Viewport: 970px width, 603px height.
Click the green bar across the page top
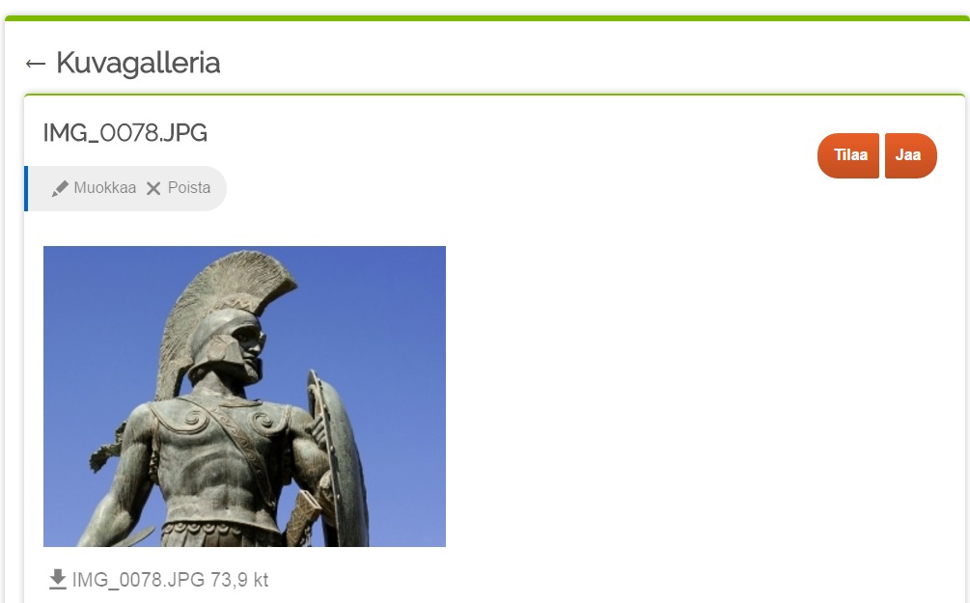pyautogui.click(x=487, y=18)
